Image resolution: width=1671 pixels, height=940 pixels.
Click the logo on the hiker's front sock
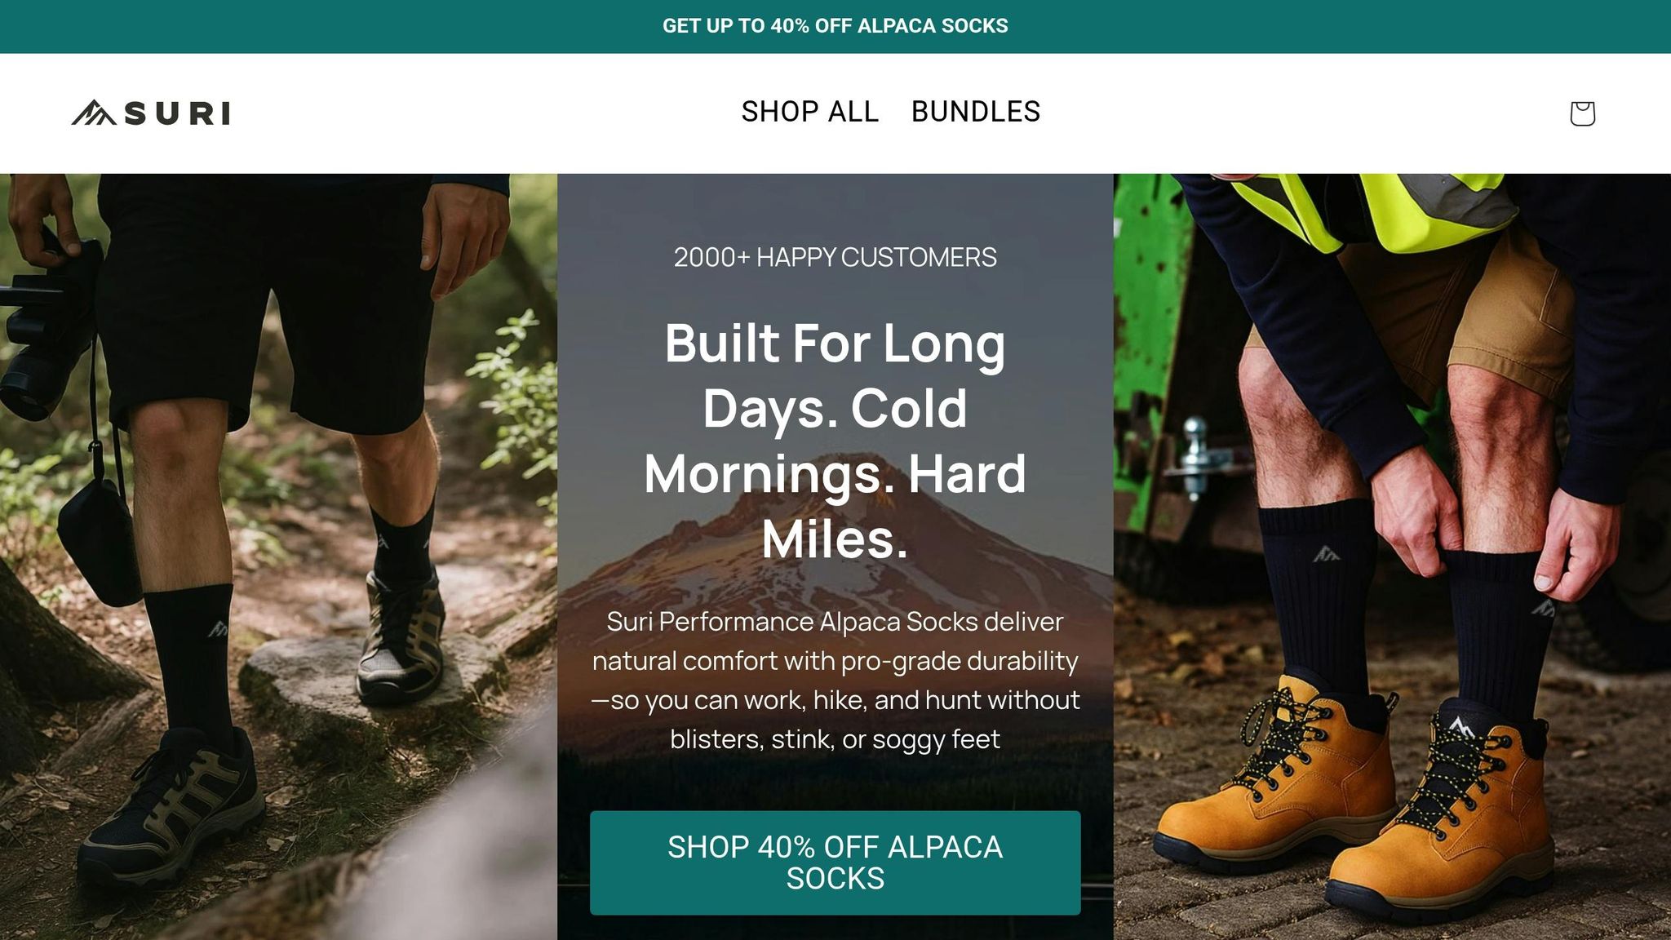(x=218, y=629)
